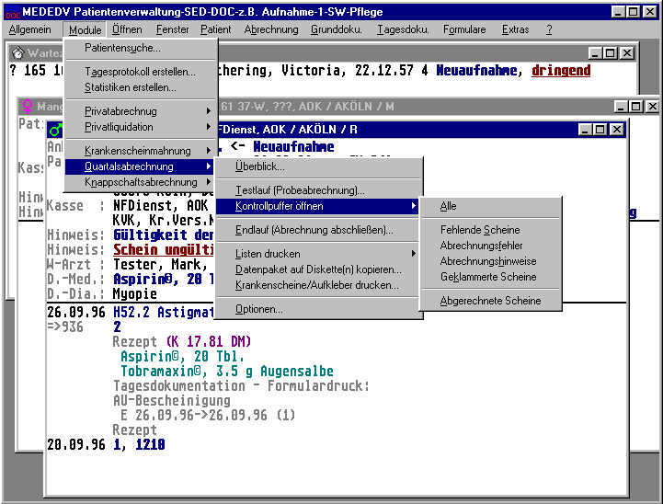Image resolution: width=663 pixels, height=504 pixels.
Task: Choose Abrechnungshinweise
Action: [490, 261]
